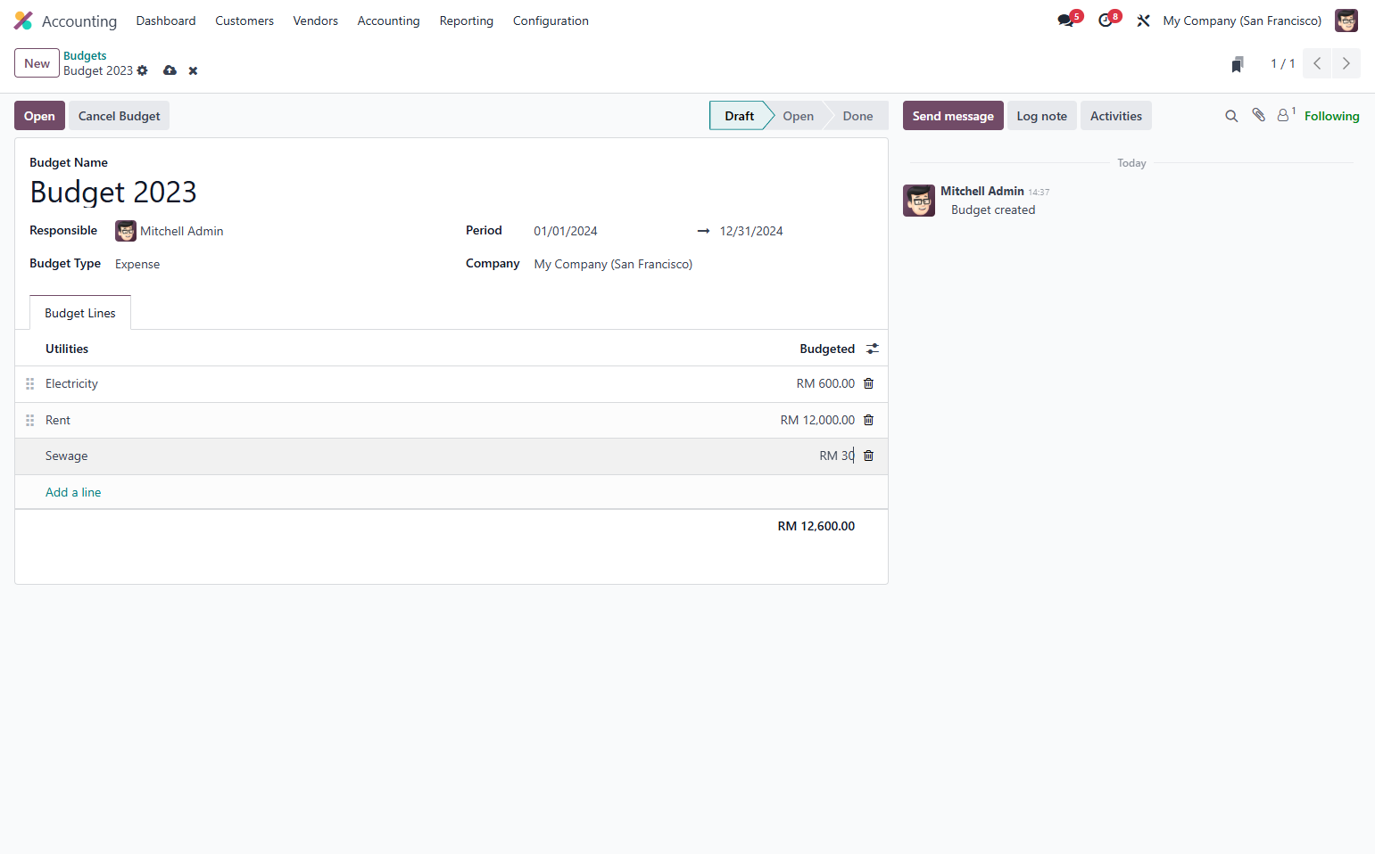Open the Configuration menu

pos(551,21)
